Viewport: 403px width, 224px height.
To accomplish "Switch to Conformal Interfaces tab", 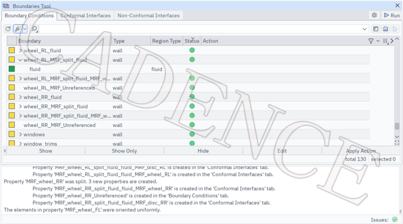I will (85, 15).
